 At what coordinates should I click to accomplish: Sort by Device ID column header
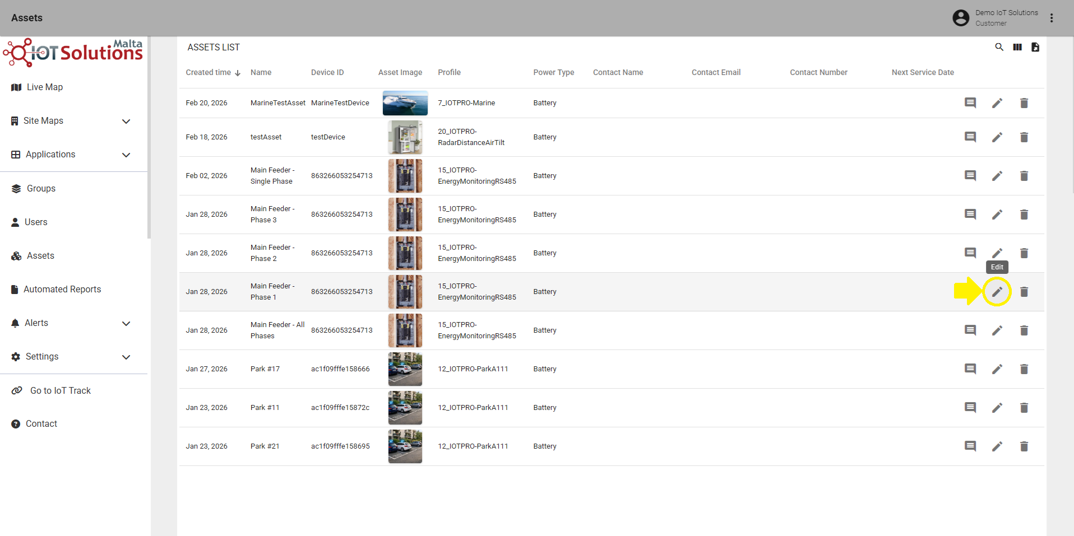coord(327,72)
